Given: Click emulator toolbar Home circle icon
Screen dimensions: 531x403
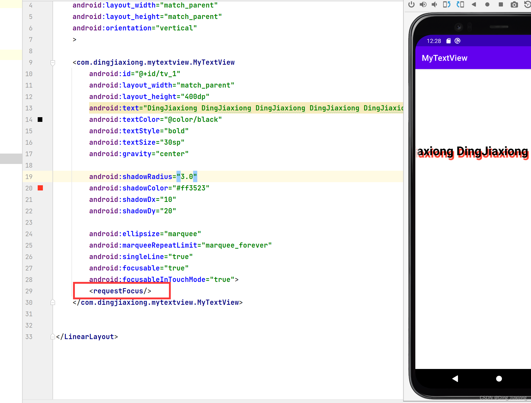Looking at the screenshot, I should (487, 4).
